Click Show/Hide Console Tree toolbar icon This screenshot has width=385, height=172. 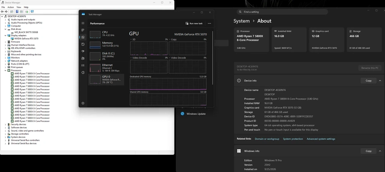[x=12, y=11]
